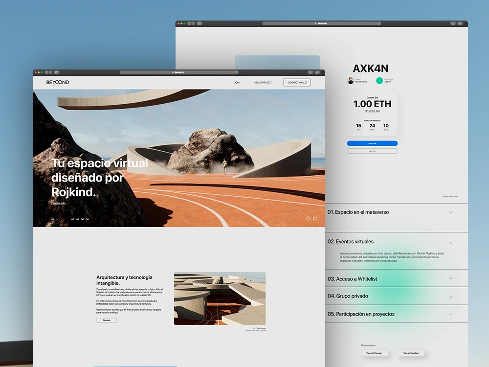Image resolution: width=489 pixels, height=367 pixels.
Task: Click the back arrow in rear browser window
Action: click(189, 23)
